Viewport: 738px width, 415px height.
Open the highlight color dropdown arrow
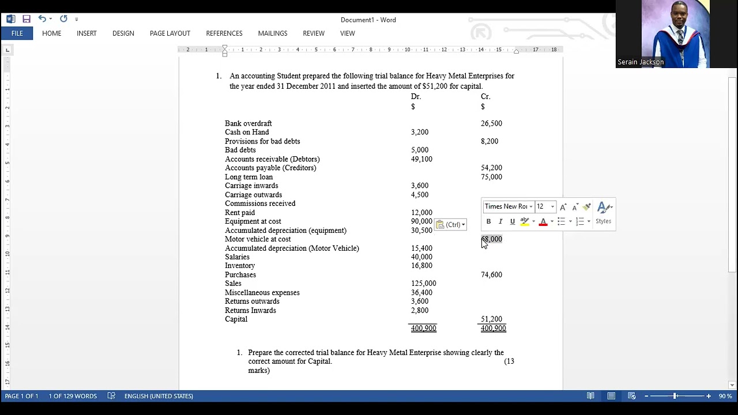[x=533, y=221]
